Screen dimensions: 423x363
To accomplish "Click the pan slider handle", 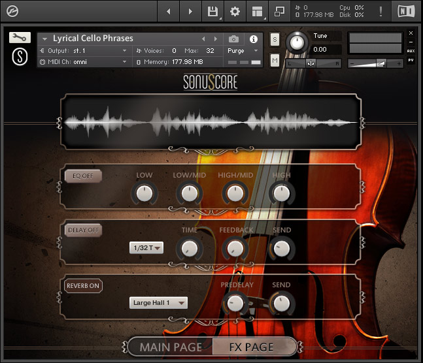I will click(x=311, y=63).
